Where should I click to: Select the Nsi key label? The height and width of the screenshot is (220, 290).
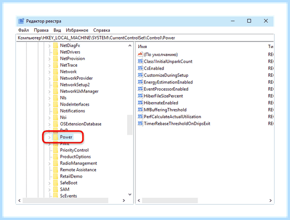pyautogui.click(x=63, y=117)
